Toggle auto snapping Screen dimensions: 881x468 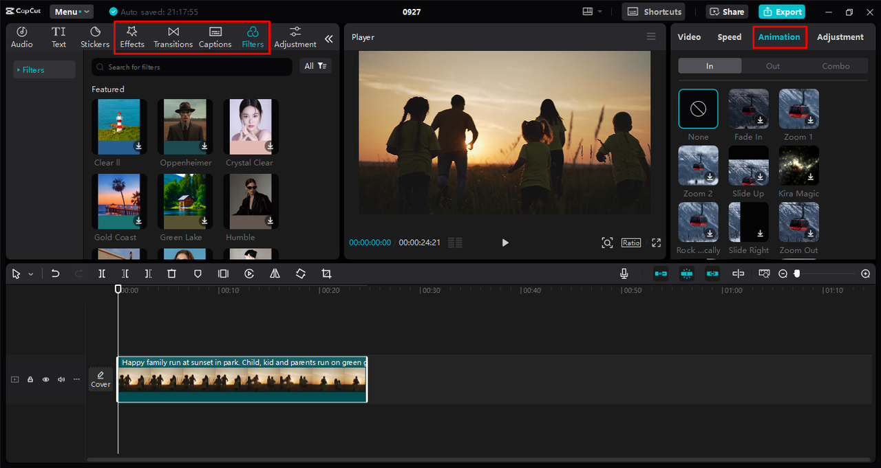[686, 274]
